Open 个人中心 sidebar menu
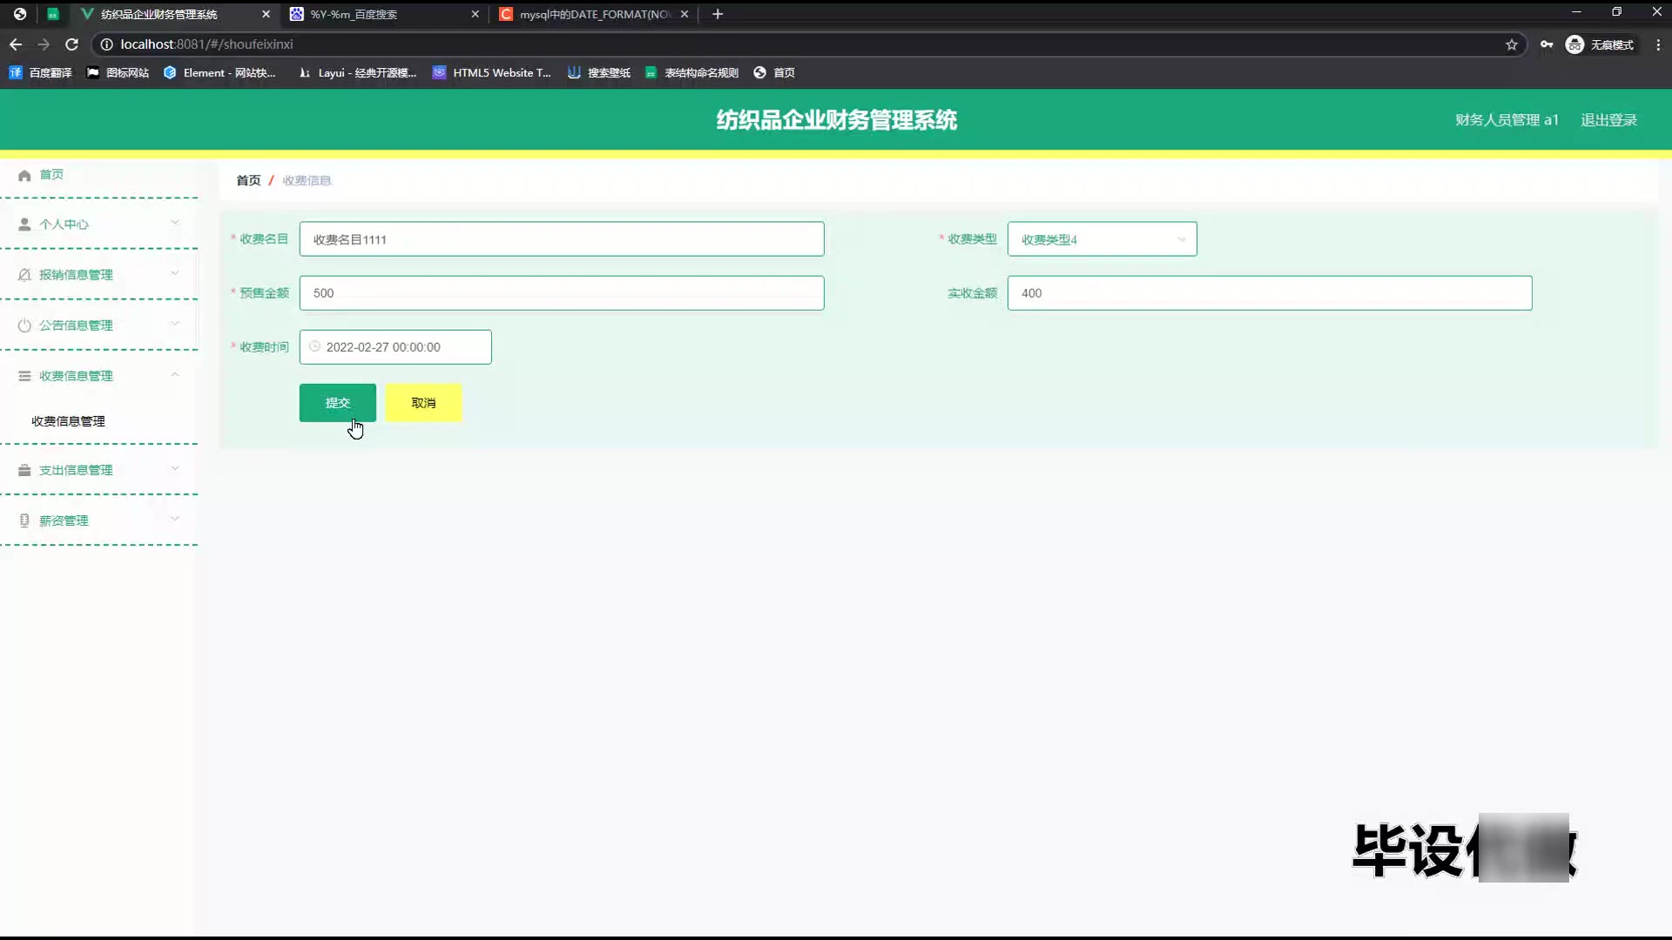Screen dimensions: 1672x940 pyautogui.click(x=99, y=225)
